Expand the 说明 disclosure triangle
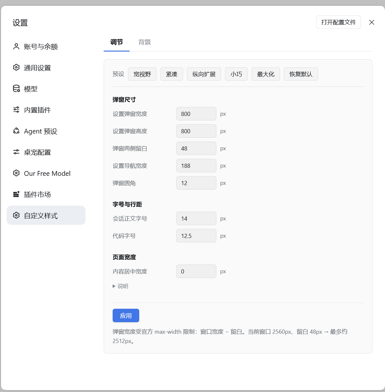385x392 pixels. [120, 286]
